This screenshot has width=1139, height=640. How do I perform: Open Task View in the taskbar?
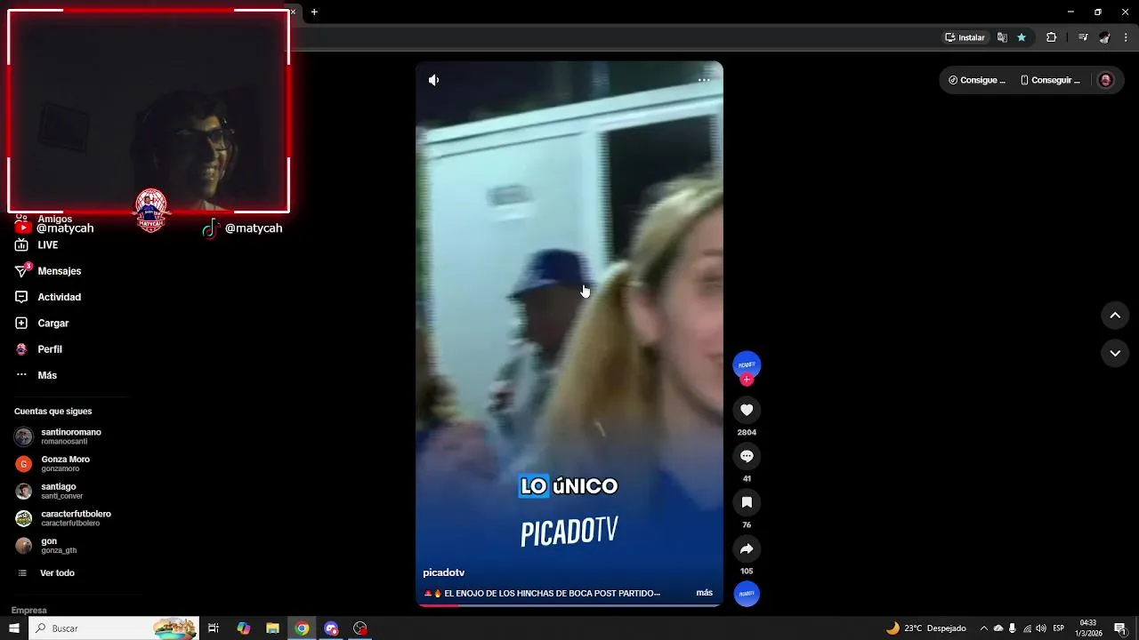(214, 628)
